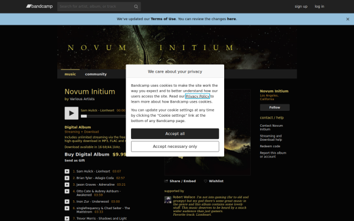
Task: Click the track progress slider handle
Action: 84,116
